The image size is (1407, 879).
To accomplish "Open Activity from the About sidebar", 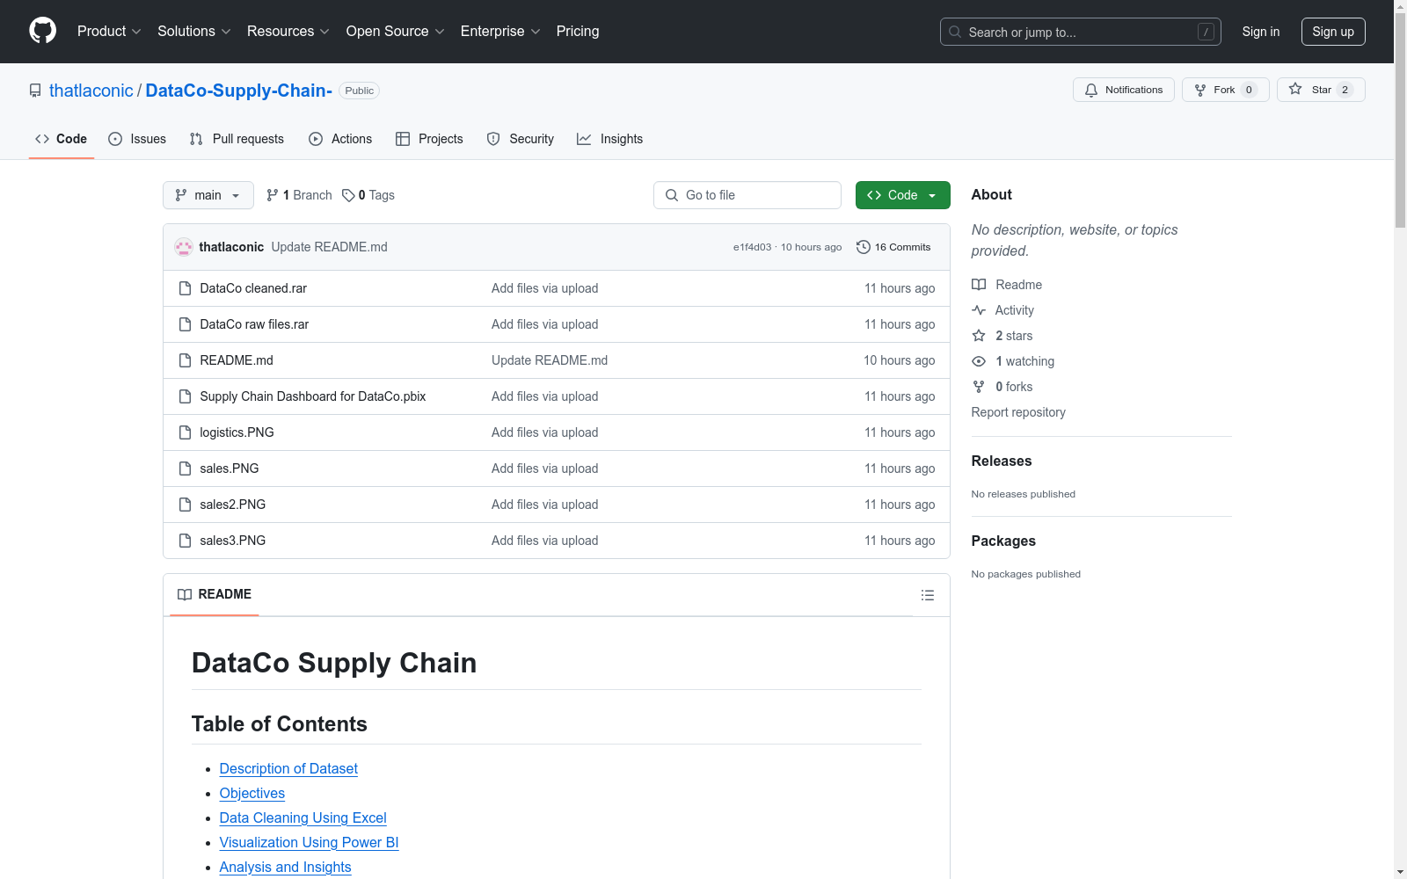I will point(1002,310).
